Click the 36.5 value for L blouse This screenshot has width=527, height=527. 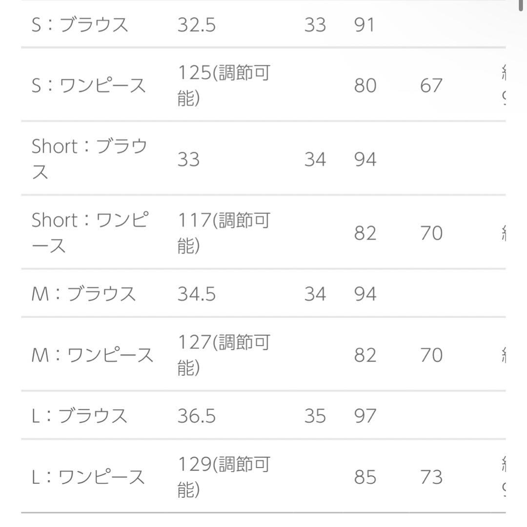coord(196,416)
